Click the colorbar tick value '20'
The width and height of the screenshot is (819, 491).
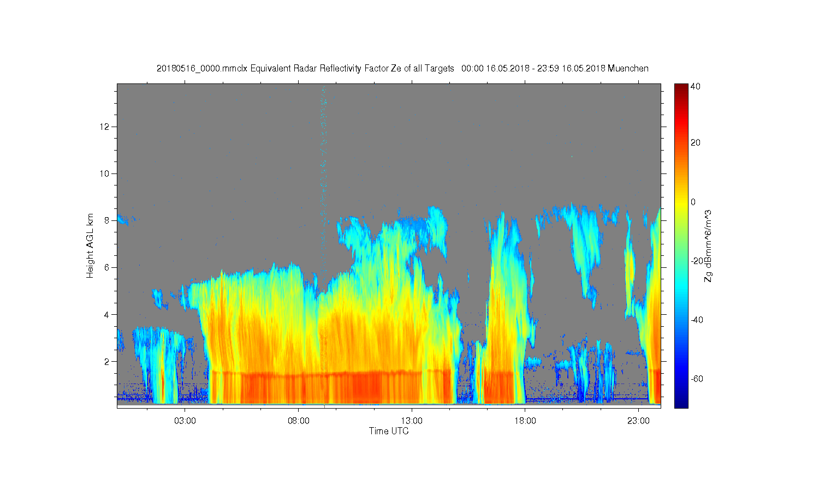[696, 143]
